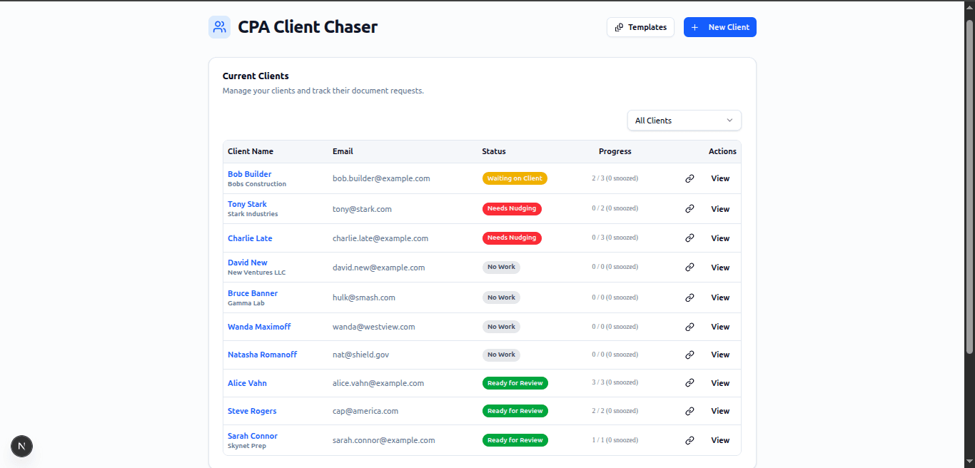Click the link icon for Bruce Banner
This screenshot has width=975, height=468.
[689, 297]
